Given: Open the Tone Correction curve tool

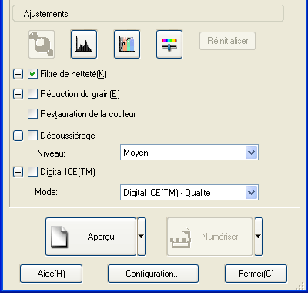Looking at the screenshot, I should [127, 44].
